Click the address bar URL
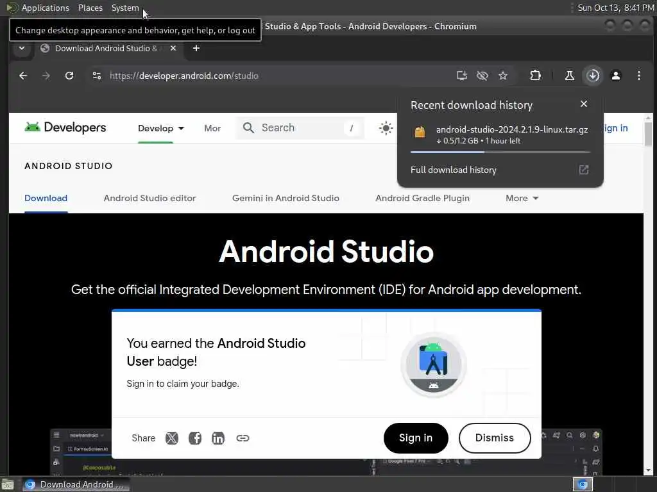The width and height of the screenshot is (657, 492). click(184, 76)
